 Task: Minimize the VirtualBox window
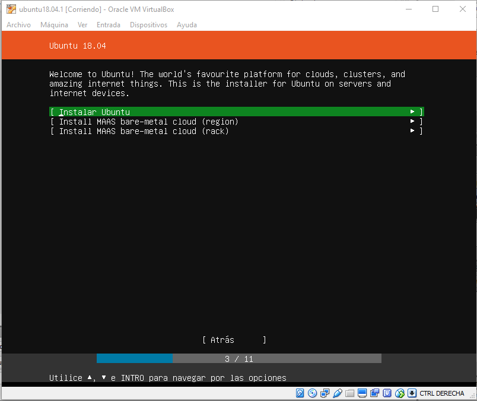(409, 9)
